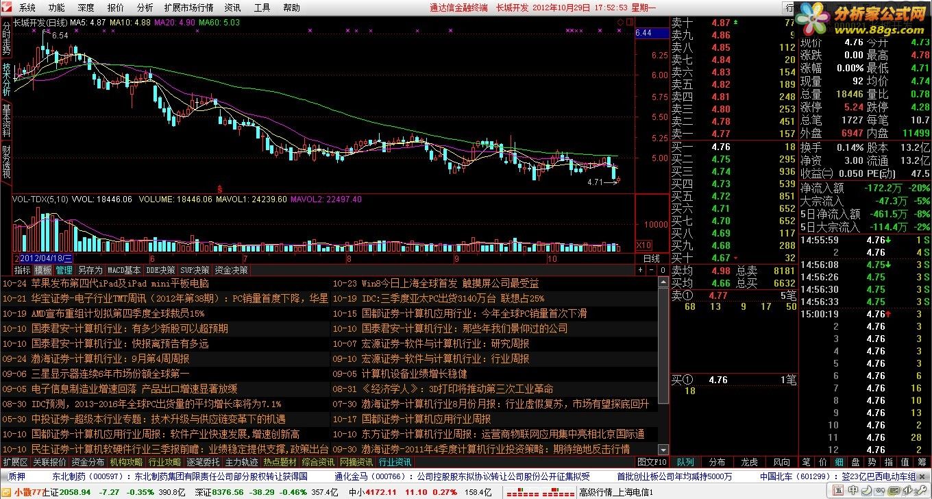Switch to 网摘资讯 bottom tab
The width and height of the screenshot is (932, 499).
[356, 462]
